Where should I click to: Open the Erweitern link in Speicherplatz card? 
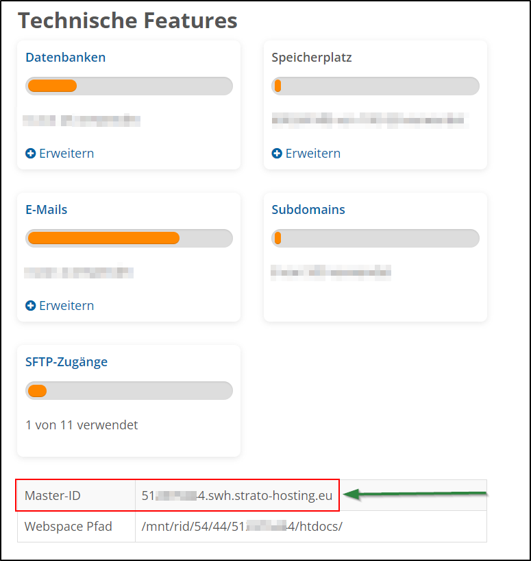[312, 154]
